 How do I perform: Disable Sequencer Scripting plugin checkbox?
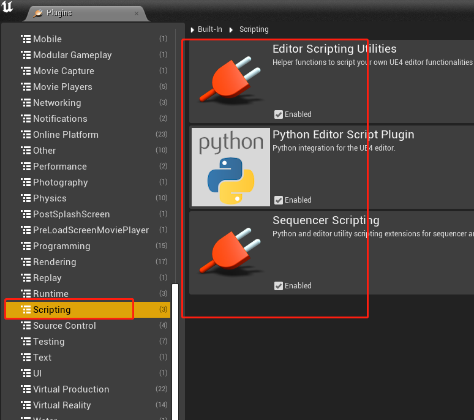pyautogui.click(x=279, y=286)
